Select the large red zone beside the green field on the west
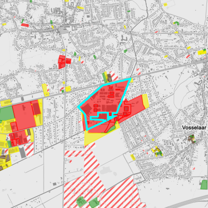208x208 pixels. [24, 115]
